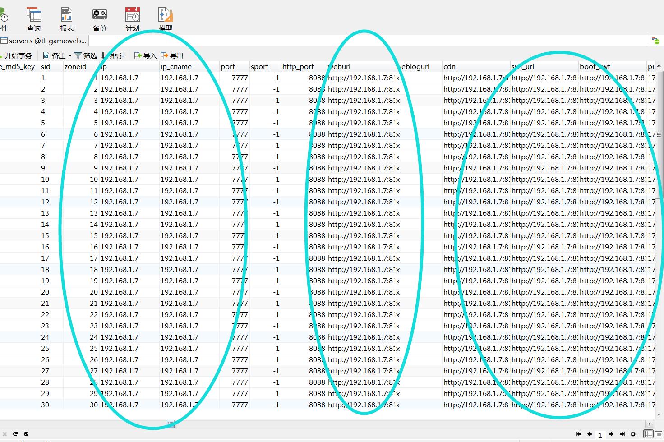Click the stop icon in the bottom bar
This screenshot has width=664, height=442.
26,434
